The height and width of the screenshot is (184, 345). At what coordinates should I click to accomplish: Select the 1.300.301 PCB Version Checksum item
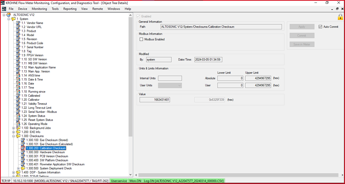[47, 156]
